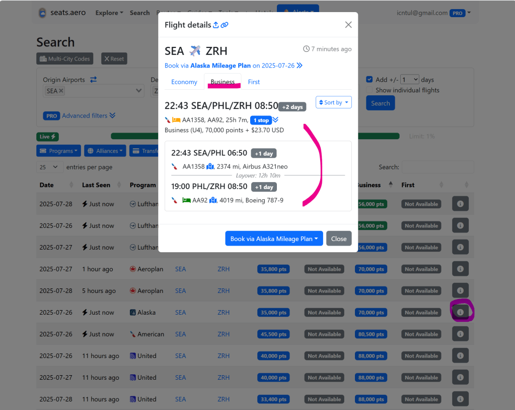The height and width of the screenshot is (410, 515).
Task: Remove the SEA origin airport tag
Action: [61, 91]
